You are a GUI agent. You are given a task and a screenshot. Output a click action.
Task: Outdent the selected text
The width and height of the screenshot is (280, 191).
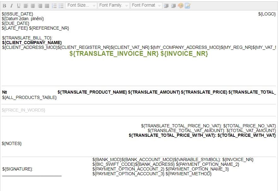(173, 6)
